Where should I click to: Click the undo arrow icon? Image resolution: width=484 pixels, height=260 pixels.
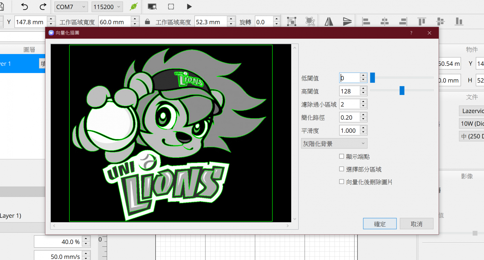[x=25, y=7]
